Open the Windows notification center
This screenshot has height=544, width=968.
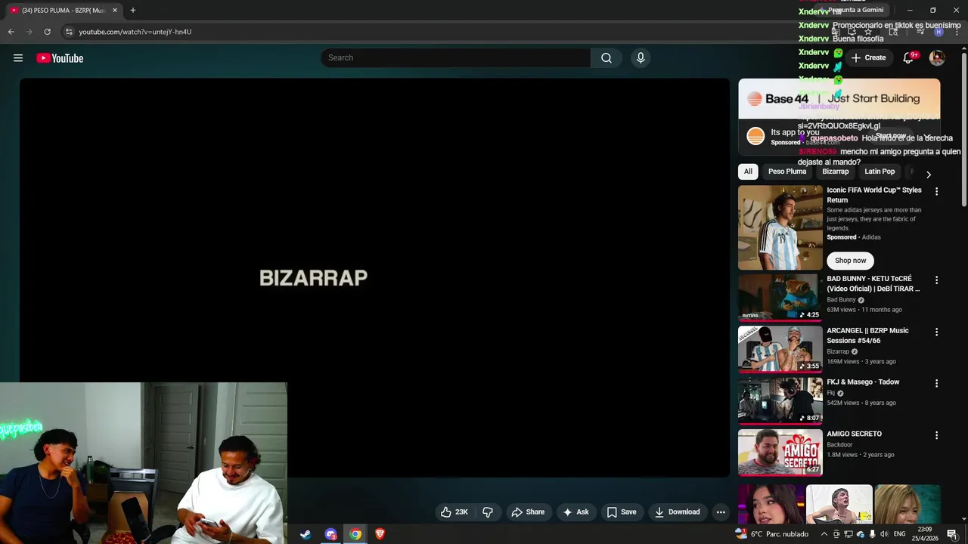(952, 534)
